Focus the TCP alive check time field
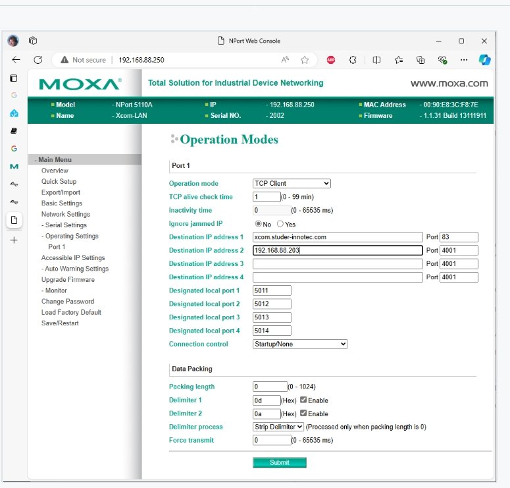 tap(266, 197)
